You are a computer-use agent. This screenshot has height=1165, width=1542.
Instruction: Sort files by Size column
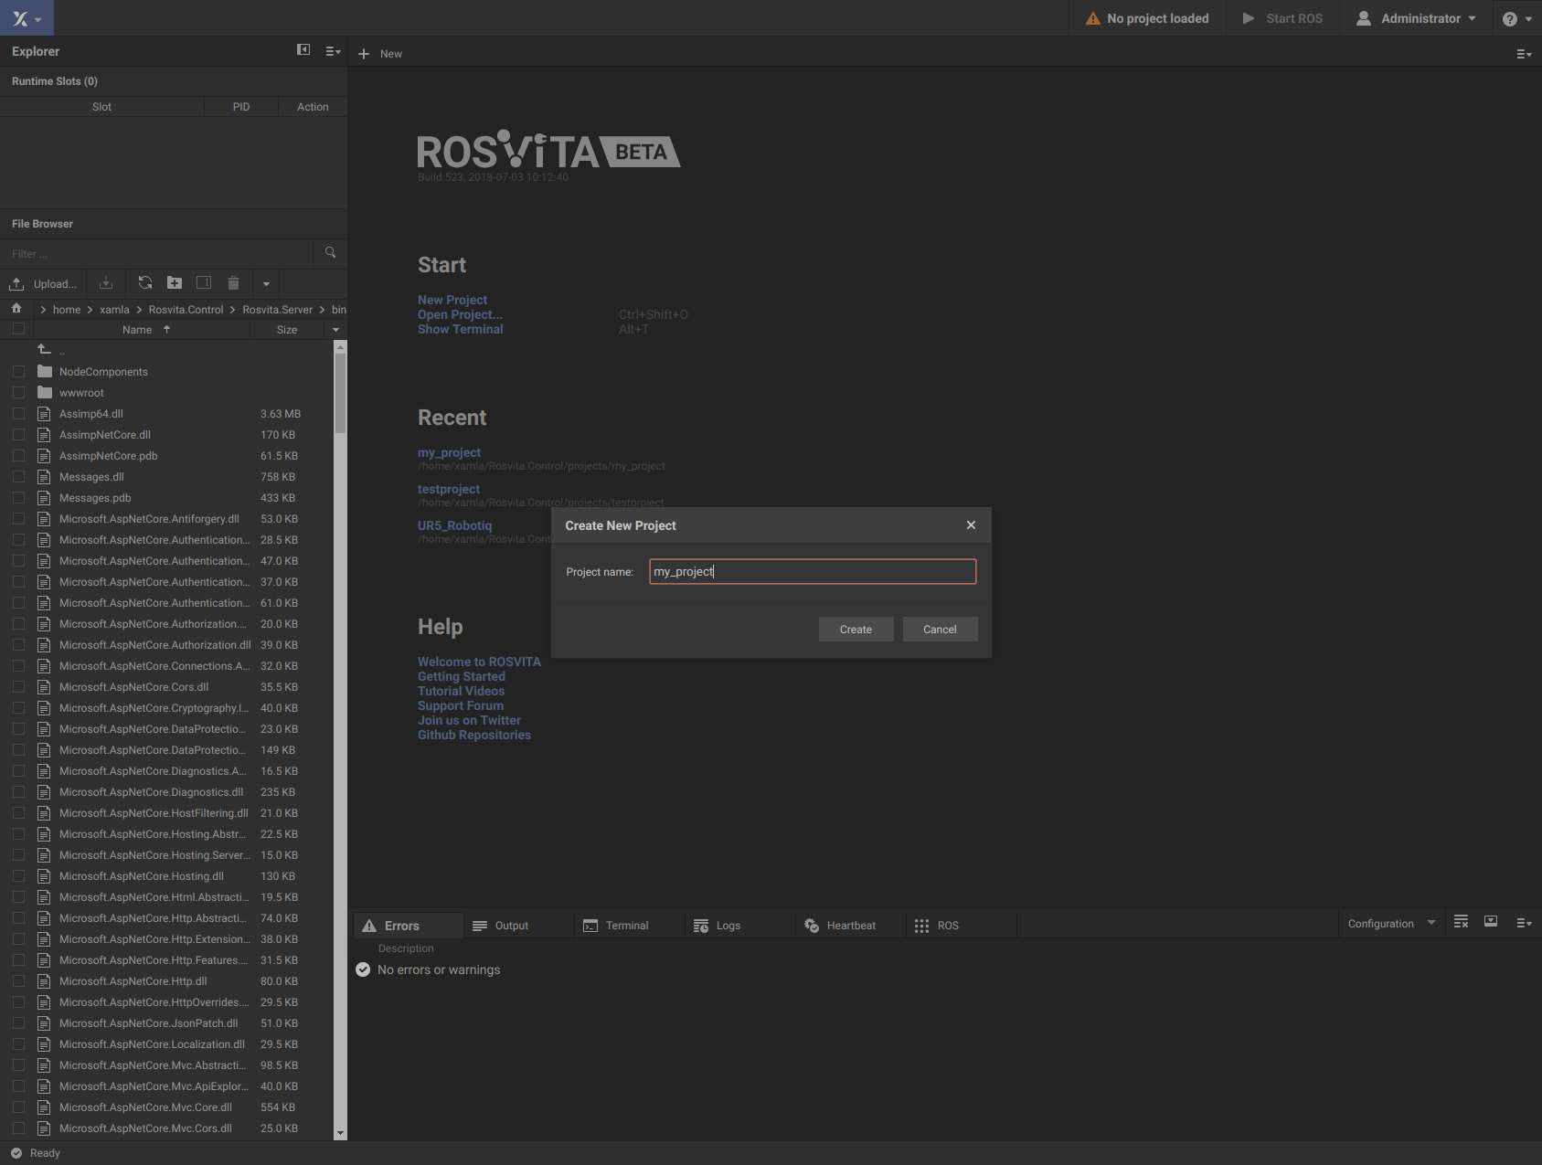(287, 330)
